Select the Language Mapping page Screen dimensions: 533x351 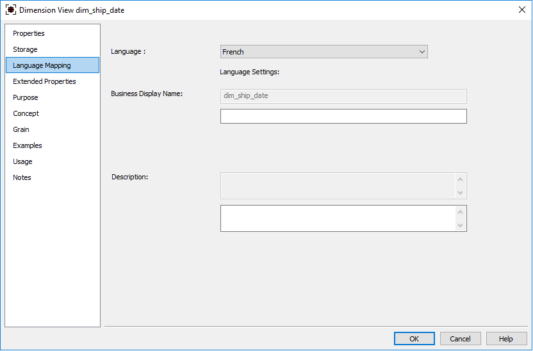(x=42, y=65)
